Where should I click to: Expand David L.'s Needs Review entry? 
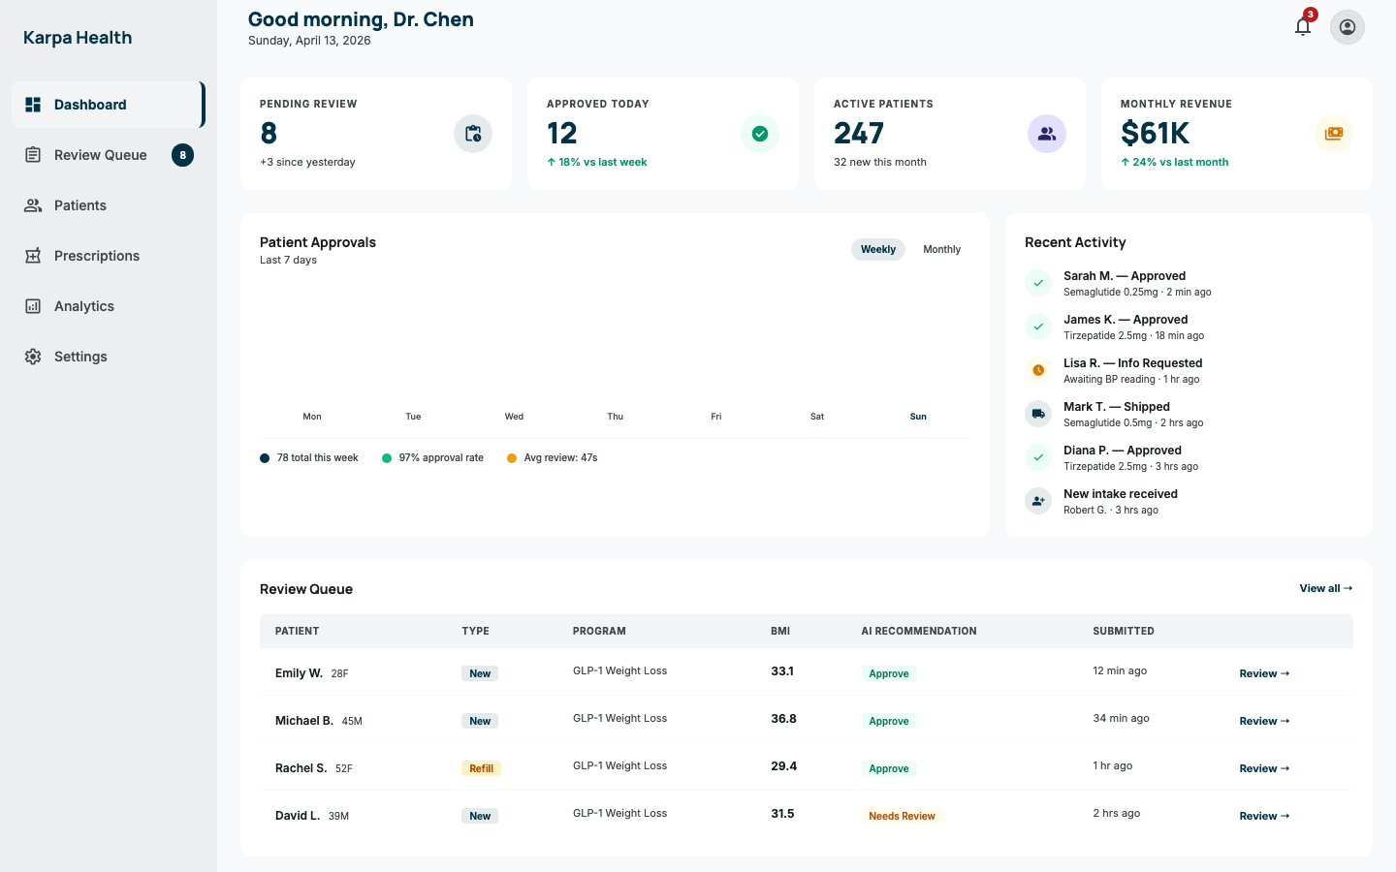(x=1262, y=815)
